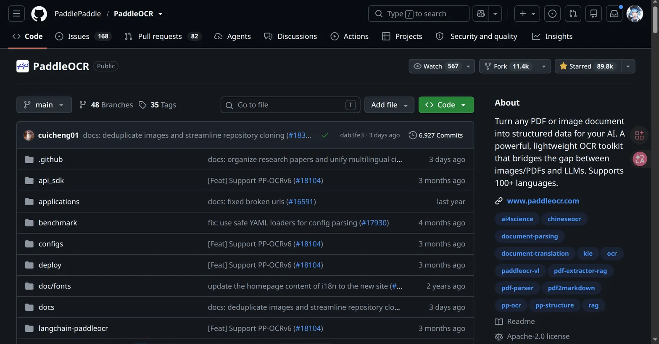
Task: Open the Fork options dropdown arrow
Action: [x=544, y=66]
